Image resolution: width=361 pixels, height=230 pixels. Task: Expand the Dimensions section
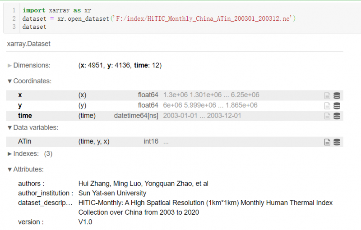[x=29, y=65]
